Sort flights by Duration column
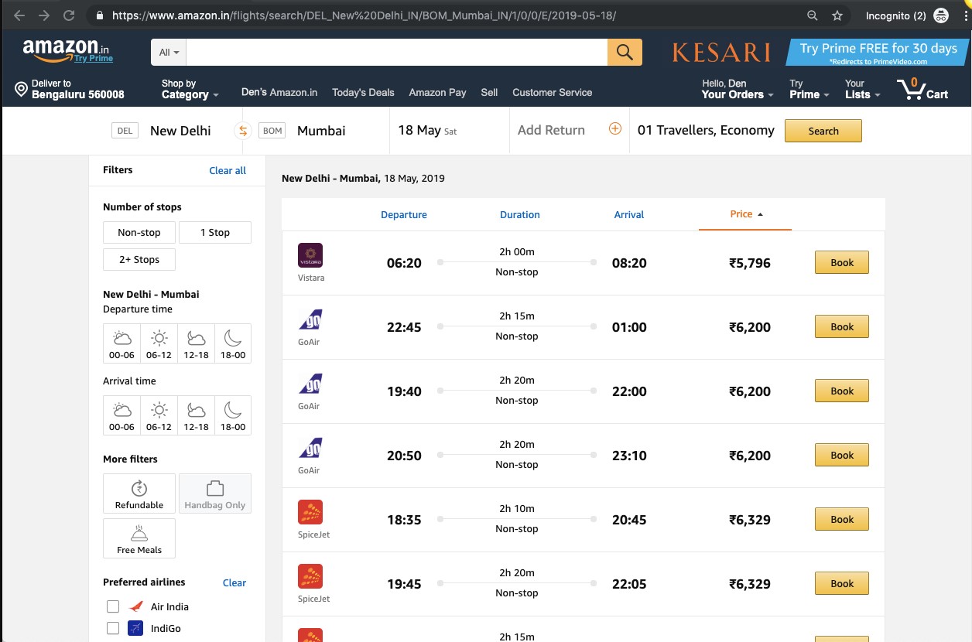Image resolution: width=972 pixels, height=642 pixels. pyautogui.click(x=520, y=215)
